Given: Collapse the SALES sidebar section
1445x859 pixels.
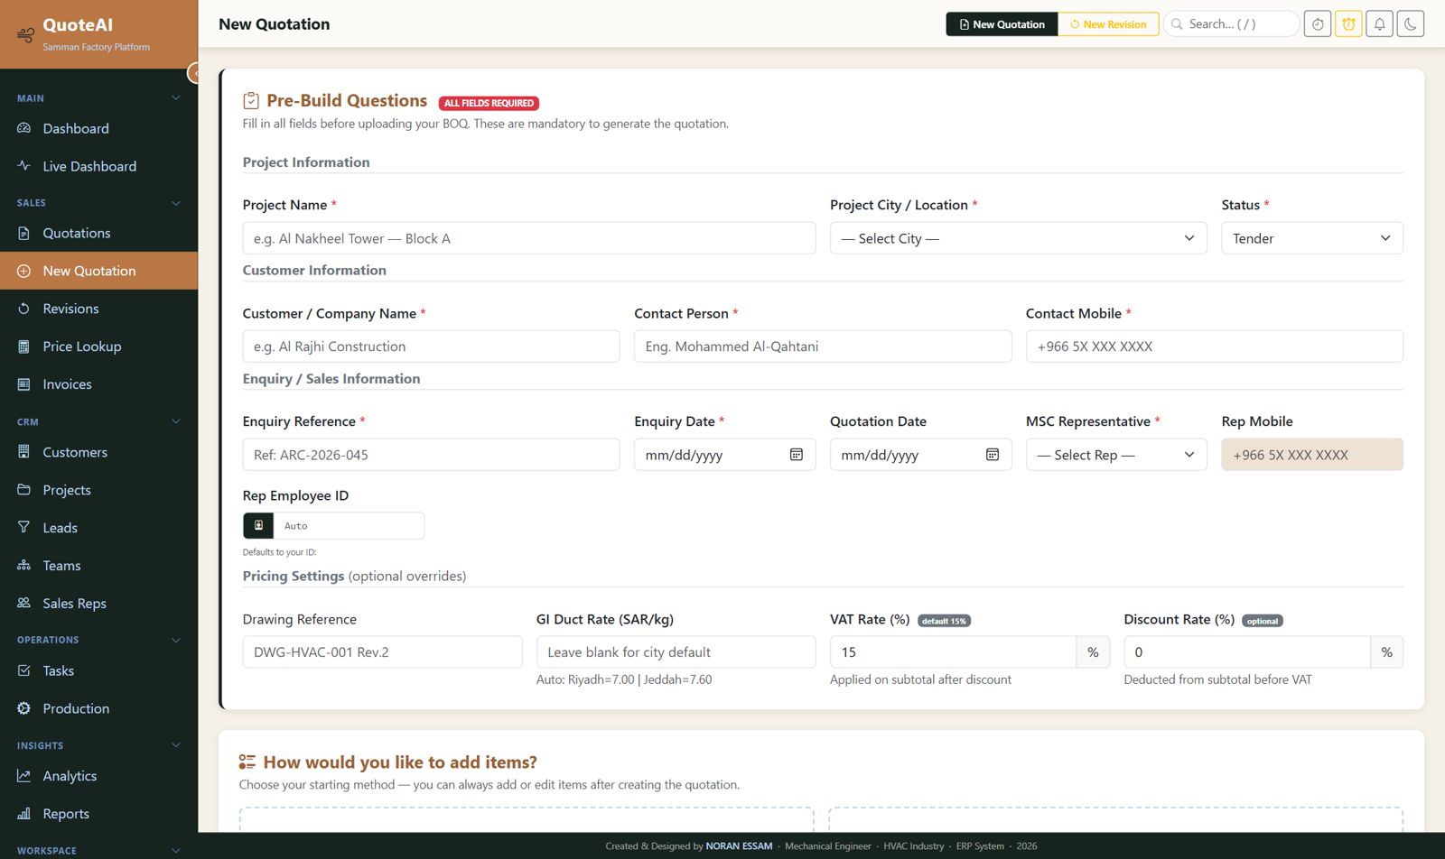Looking at the screenshot, I should click(x=176, y=203).
